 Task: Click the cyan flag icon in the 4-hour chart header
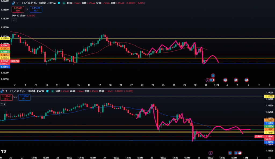coord(59,3)
